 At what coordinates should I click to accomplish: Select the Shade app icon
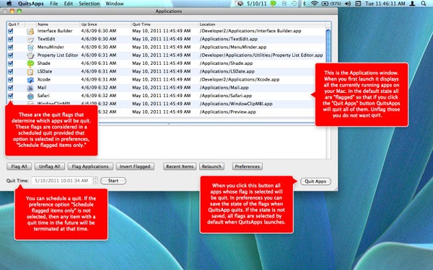tap(30, 63)
